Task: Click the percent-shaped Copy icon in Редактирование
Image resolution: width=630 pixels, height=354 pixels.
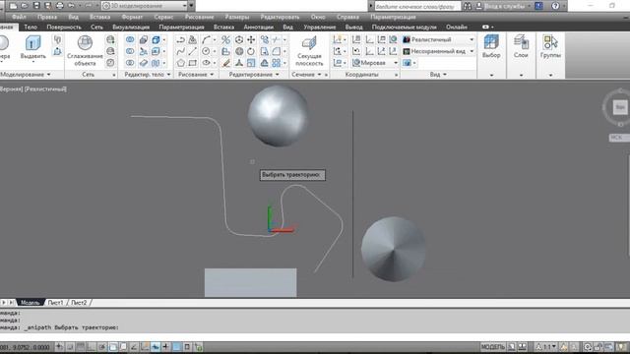Action: click(226, 39)
